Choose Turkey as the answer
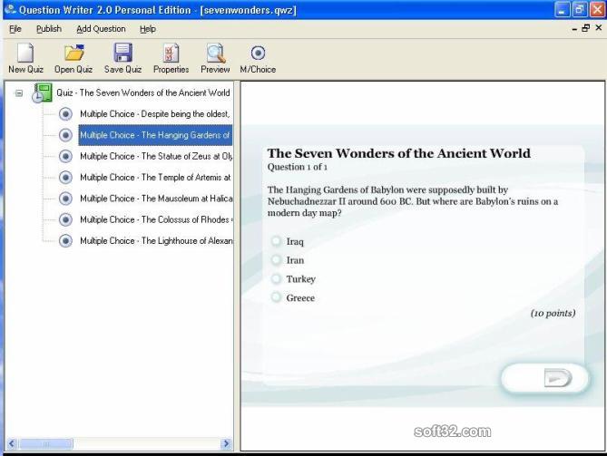 click(276, 278)
